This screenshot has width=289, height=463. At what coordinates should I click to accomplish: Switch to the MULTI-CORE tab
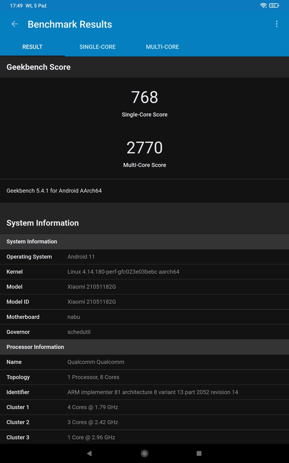[x=162, y=47]
